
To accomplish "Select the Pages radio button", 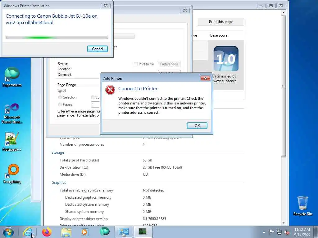I will click(60, 104).
